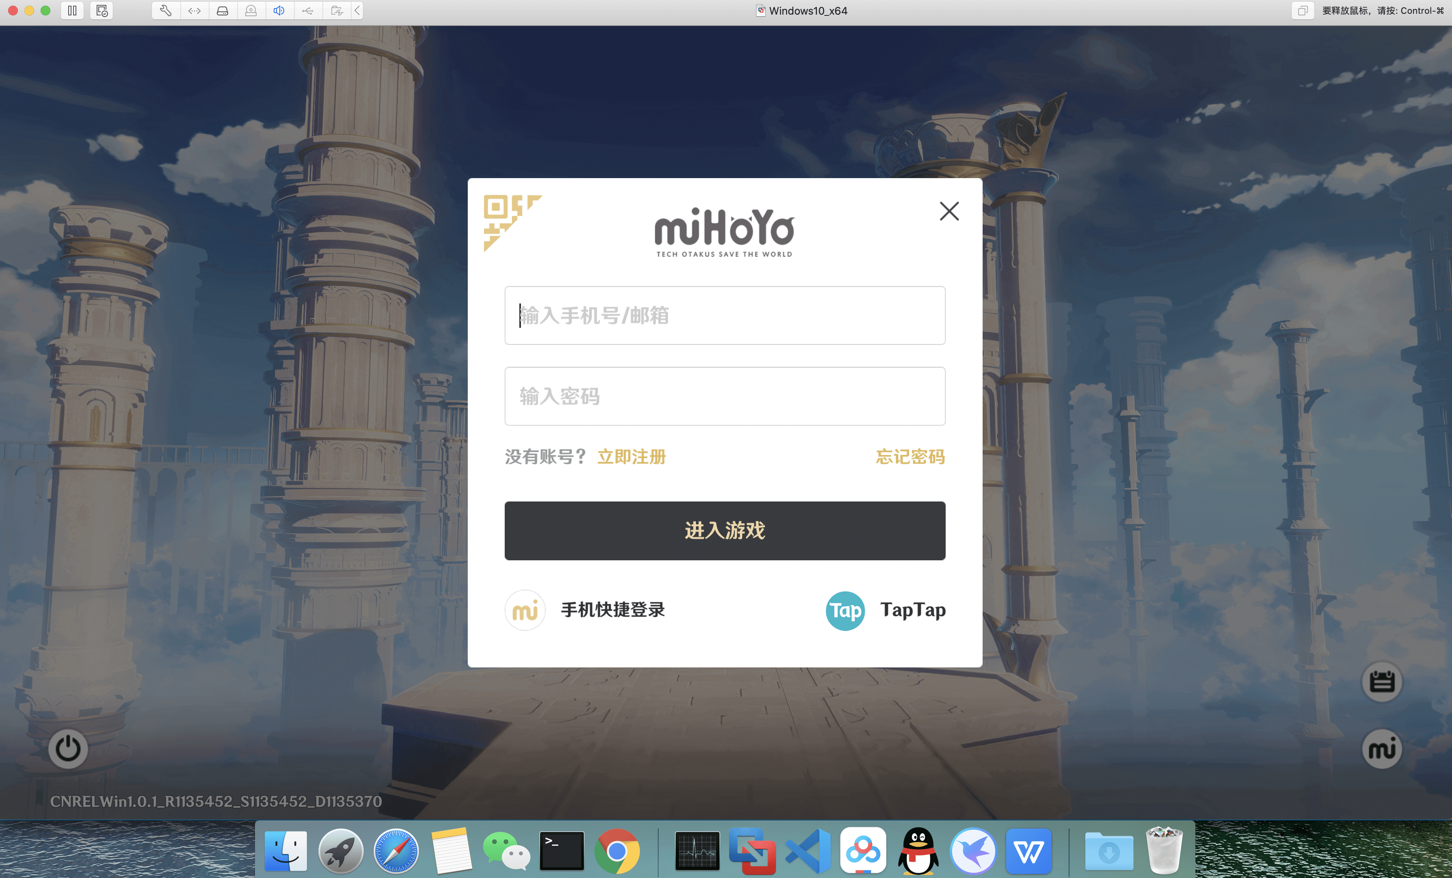The image size is (1452, 878).
Task: Toggle the hard disk device icon
Action: 223,11
